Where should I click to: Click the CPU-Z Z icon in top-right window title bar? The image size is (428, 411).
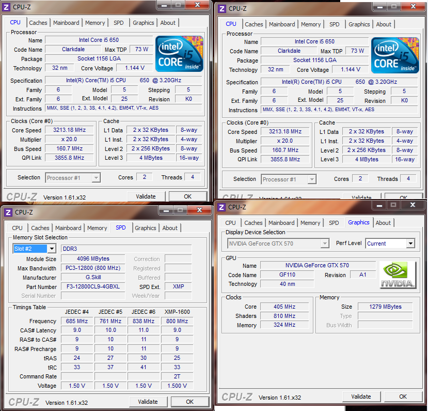coord(222,9)
